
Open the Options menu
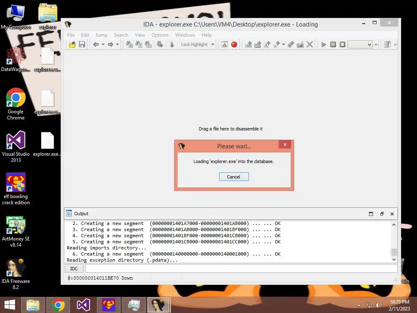point(160,35)
